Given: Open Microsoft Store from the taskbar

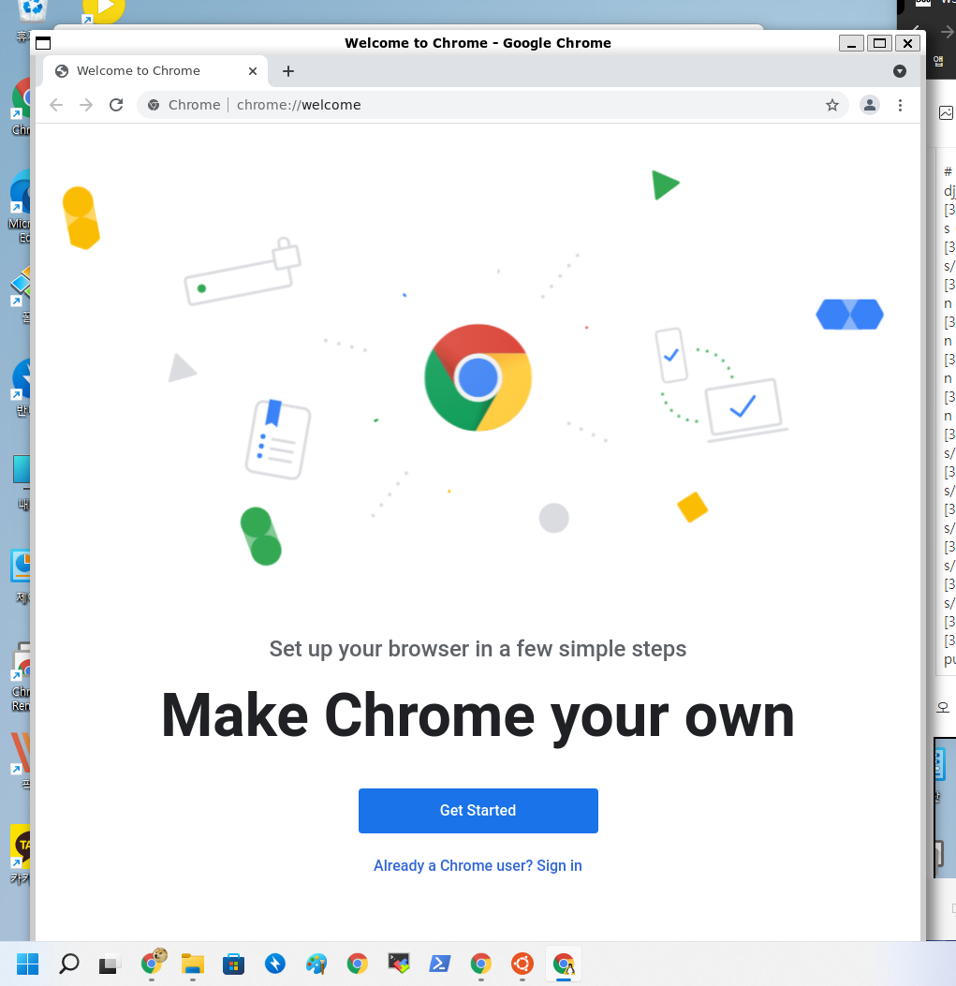Looking at the screenshot, I should pos(233,964).
